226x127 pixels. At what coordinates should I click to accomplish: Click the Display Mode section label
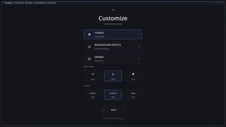[89, 67]
